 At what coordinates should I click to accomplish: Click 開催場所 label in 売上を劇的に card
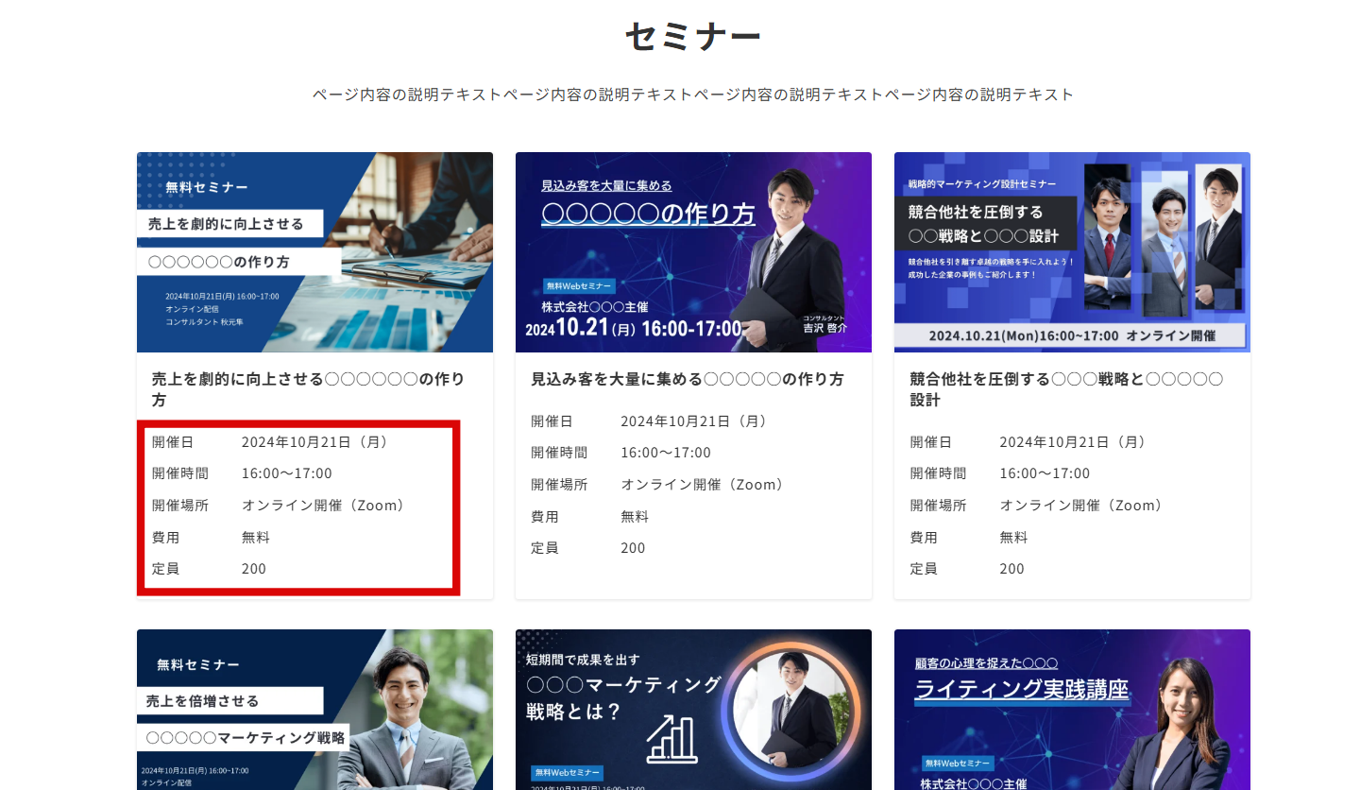[180, 506]
